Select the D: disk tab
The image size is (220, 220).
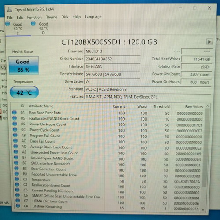[44, 28]
